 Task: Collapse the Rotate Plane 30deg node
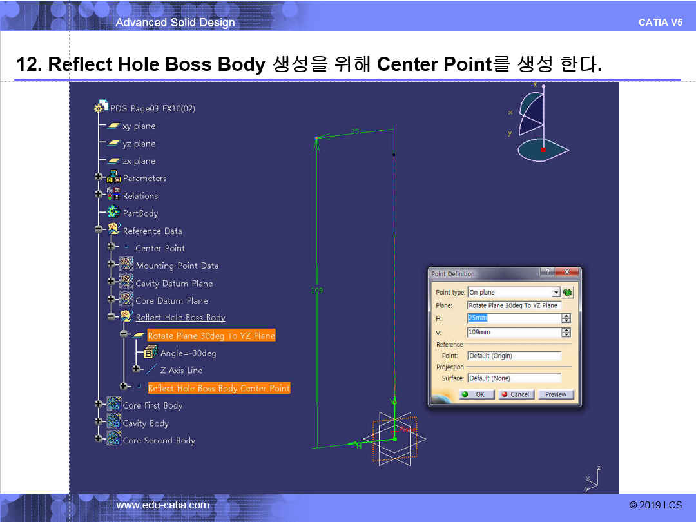(124, 335)
